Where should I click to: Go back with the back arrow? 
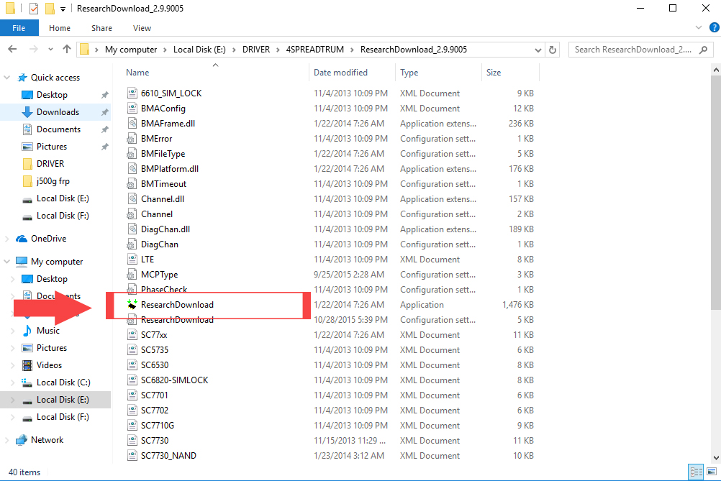pos(12,49)
